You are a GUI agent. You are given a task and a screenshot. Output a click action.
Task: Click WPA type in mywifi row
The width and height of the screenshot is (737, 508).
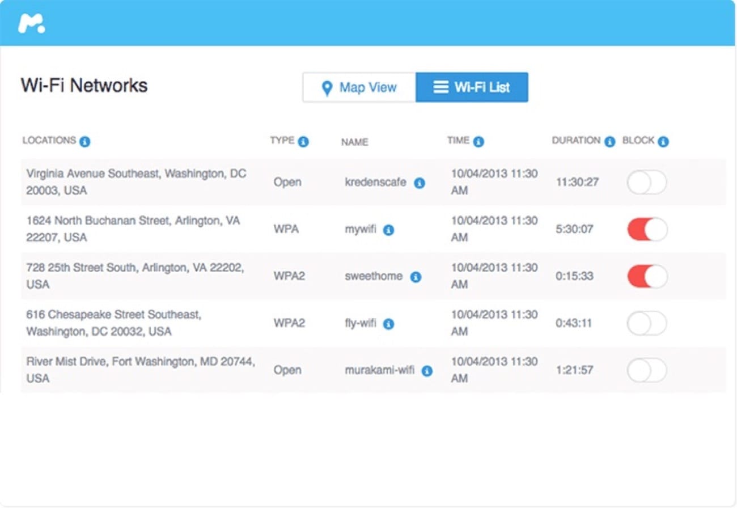[x=287, y=230]
